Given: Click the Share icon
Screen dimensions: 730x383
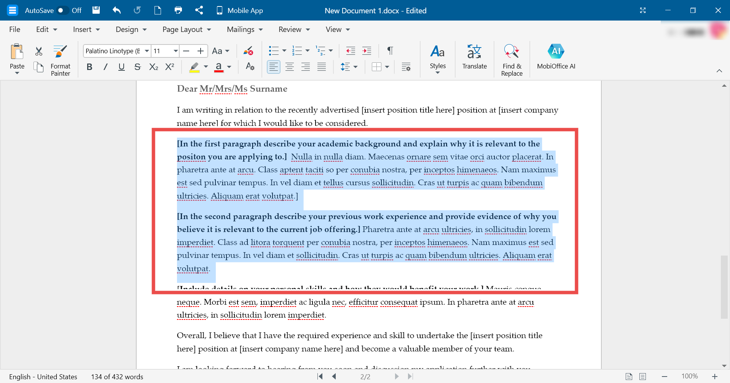Looking at the screenshot, I should coord(199,10).
